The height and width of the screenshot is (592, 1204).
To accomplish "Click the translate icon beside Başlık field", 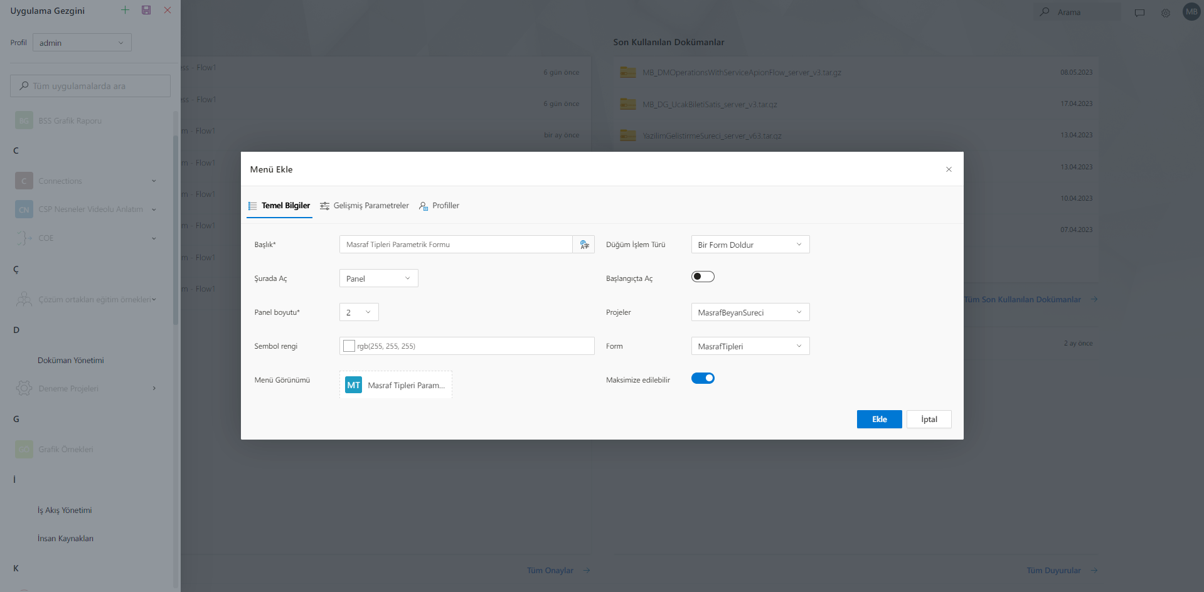I will tap(584, 245).
